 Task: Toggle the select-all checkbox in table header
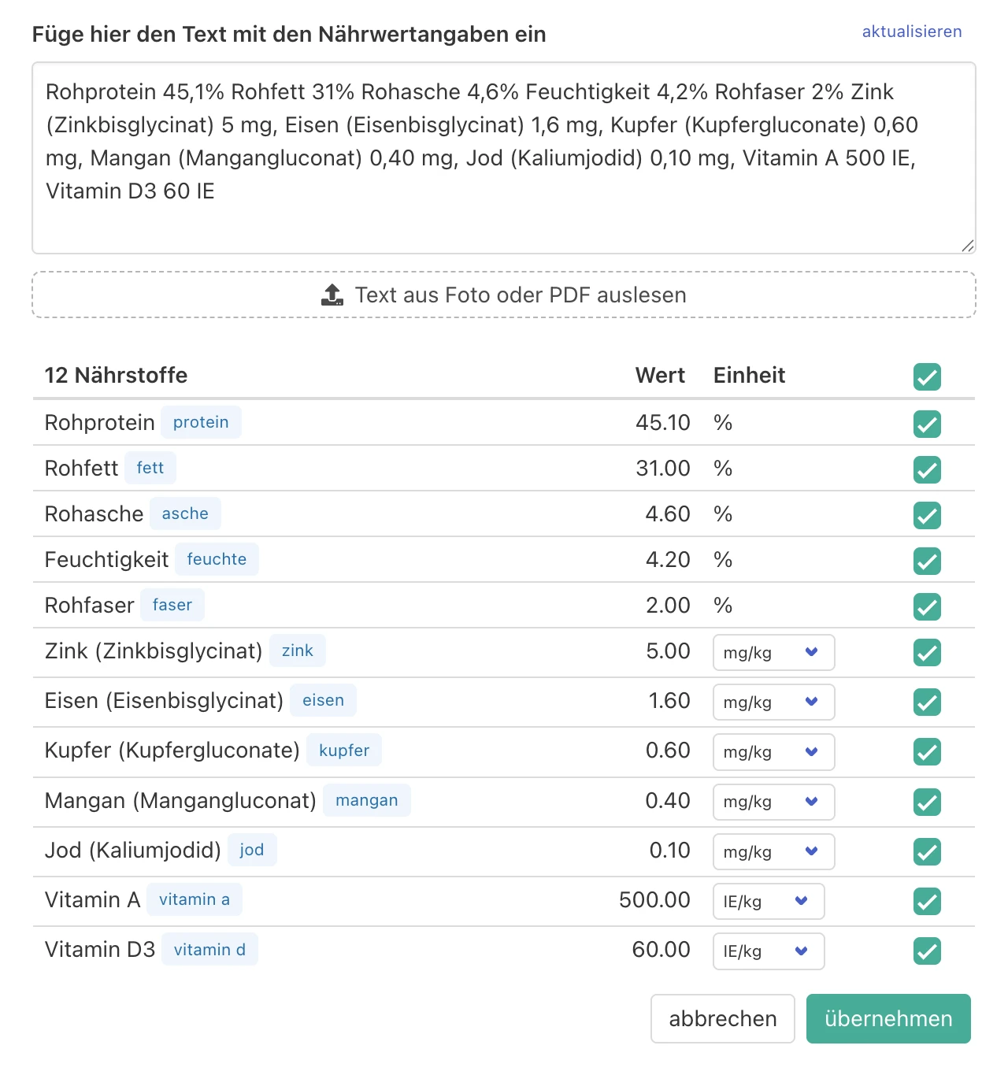tap(927, 376)
